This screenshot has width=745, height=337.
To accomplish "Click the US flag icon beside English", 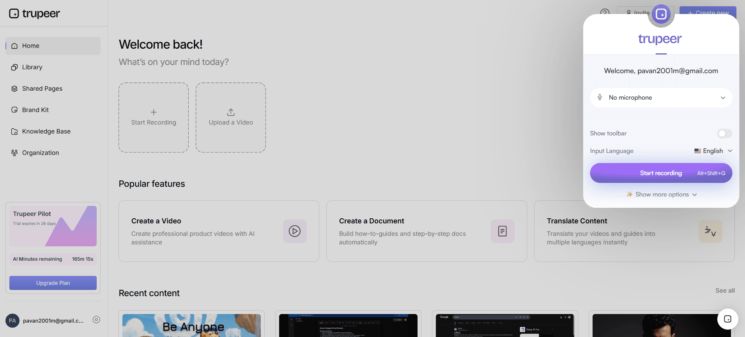I will [x=697, y=151].
